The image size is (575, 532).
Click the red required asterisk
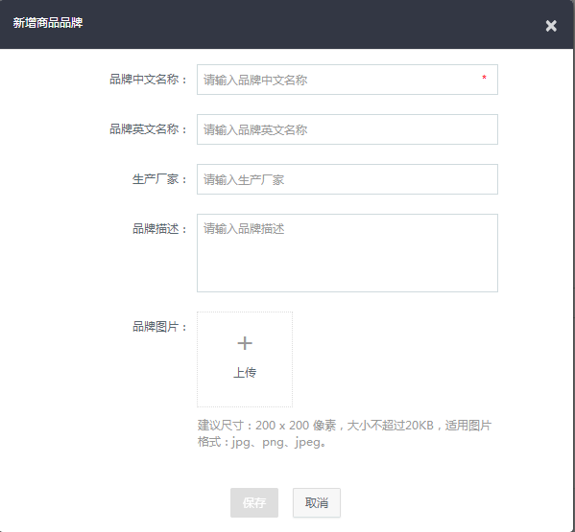pos(484,78)
